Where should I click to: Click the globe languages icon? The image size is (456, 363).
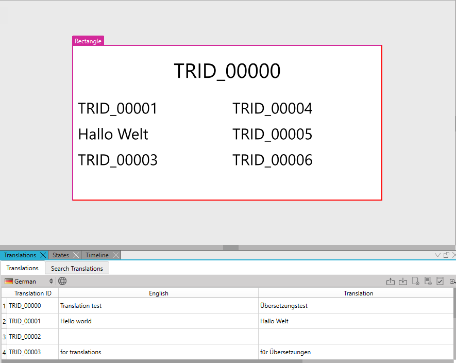pyautogui.click(x=62, y=282)
